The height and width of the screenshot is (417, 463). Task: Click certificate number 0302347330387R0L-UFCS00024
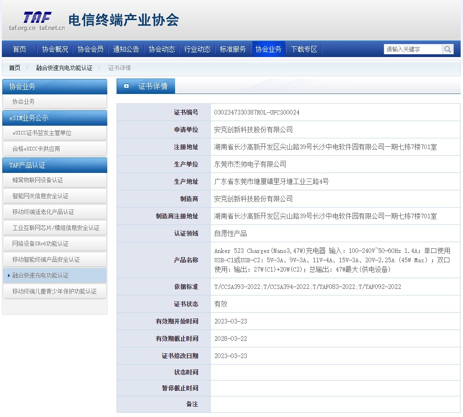[257, 112]
